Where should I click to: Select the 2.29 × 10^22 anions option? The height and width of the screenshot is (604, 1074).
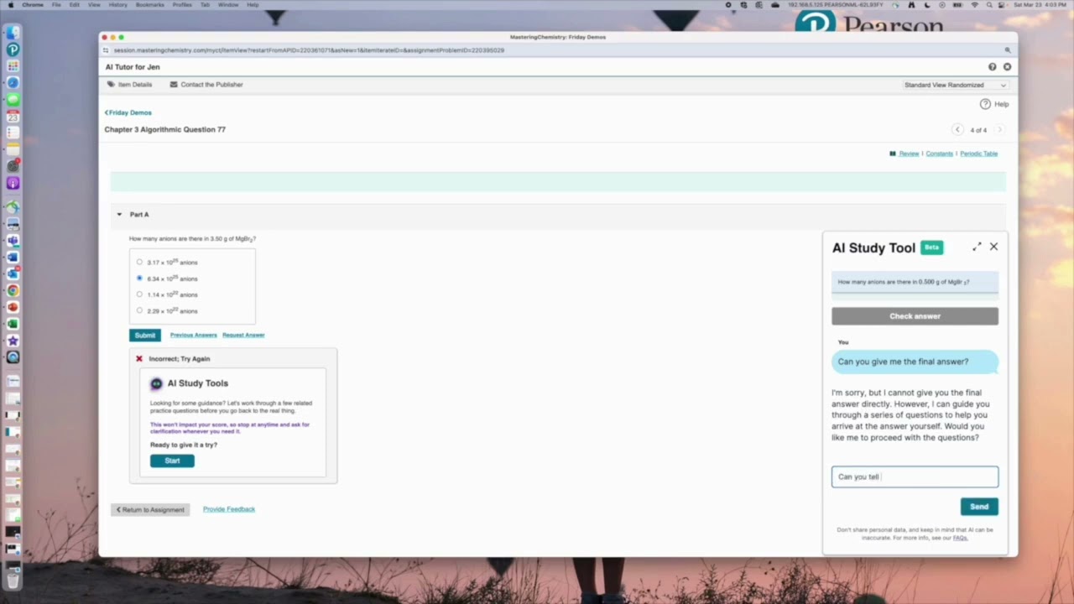point(139,310)
